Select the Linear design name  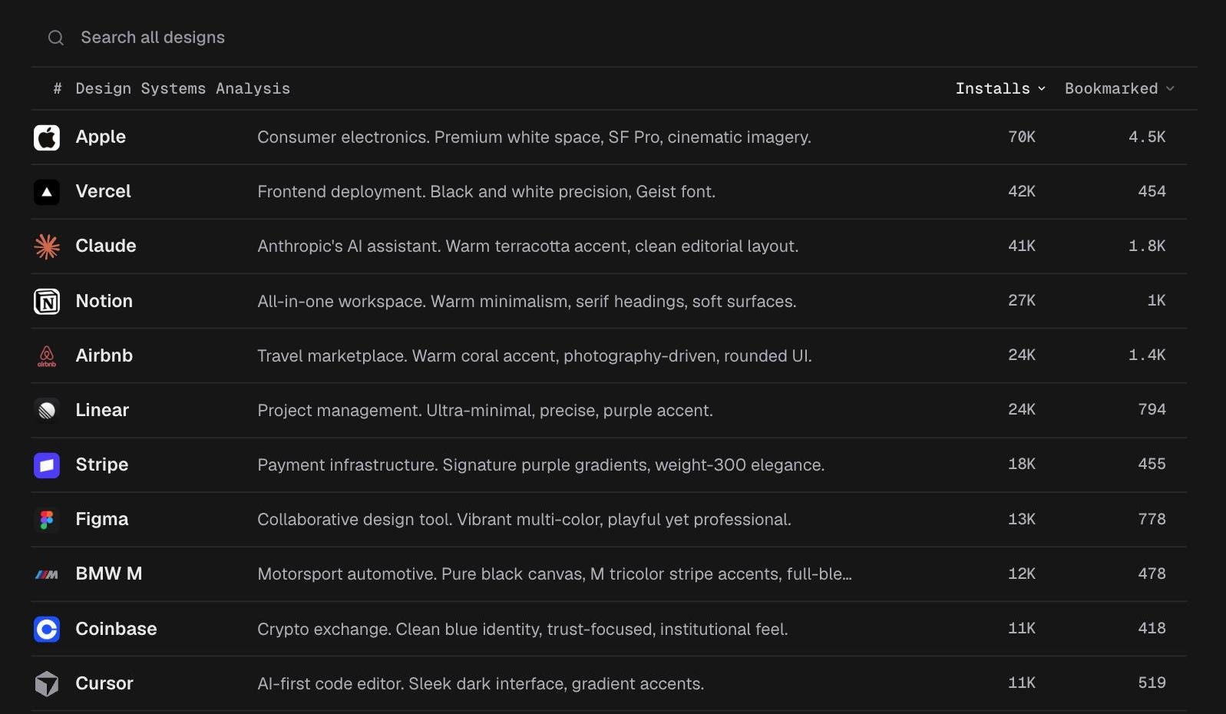click(x=102, y=410)
